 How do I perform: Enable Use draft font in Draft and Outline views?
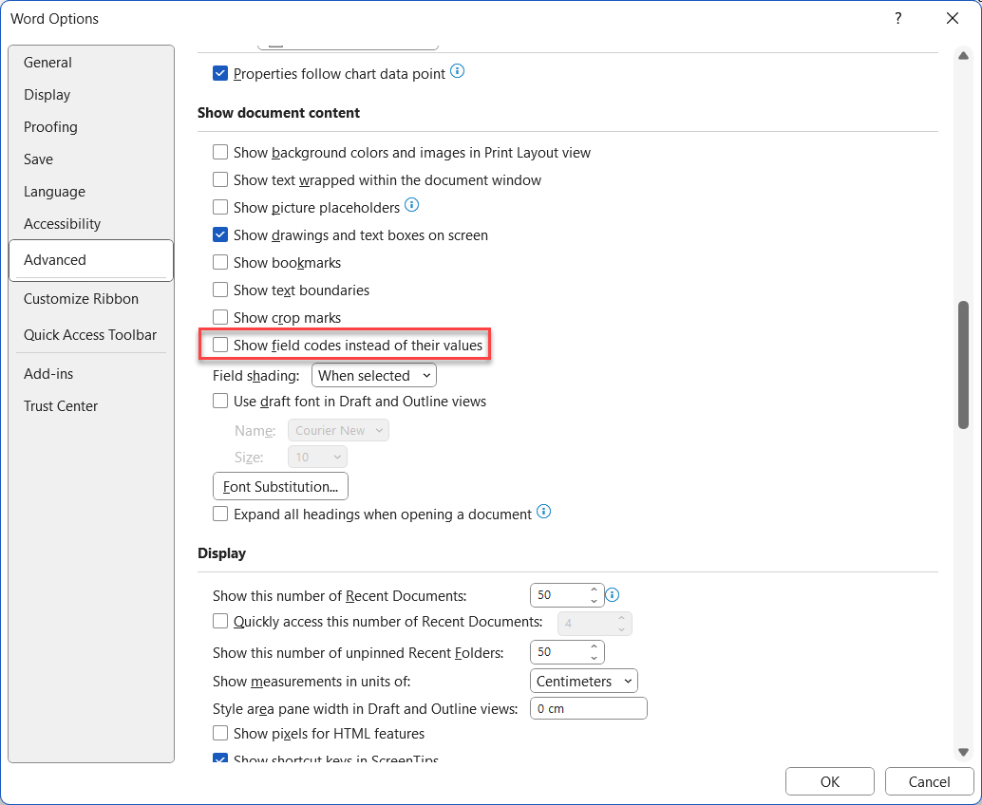click(220, 402)
